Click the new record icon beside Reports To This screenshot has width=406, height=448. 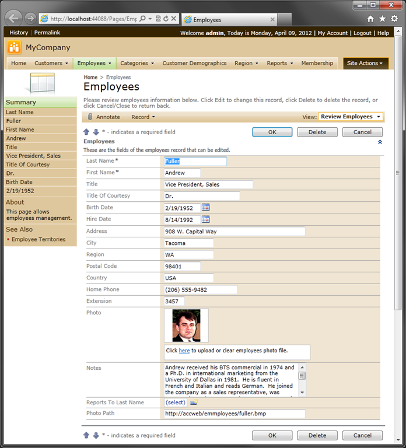pyautogui.click(x=194, y=402)
